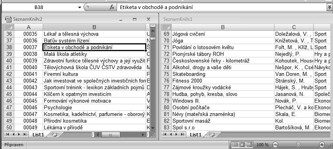Select column A header in SeznamKnih:2

click(x=28, y=27)
